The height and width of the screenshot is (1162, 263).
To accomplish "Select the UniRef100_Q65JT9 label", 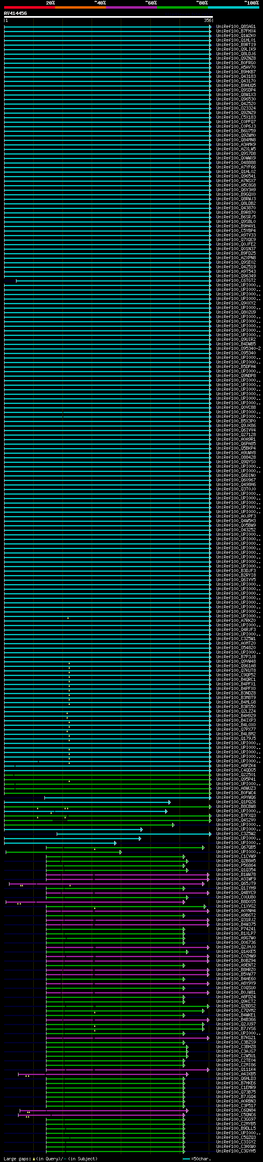I will 236,884.
